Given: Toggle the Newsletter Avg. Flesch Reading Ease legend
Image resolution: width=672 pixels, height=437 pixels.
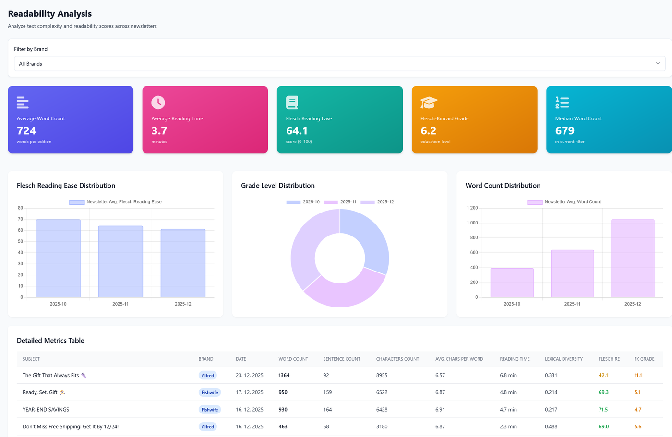Looking at the screenshot, I should [x=116, y=202].
